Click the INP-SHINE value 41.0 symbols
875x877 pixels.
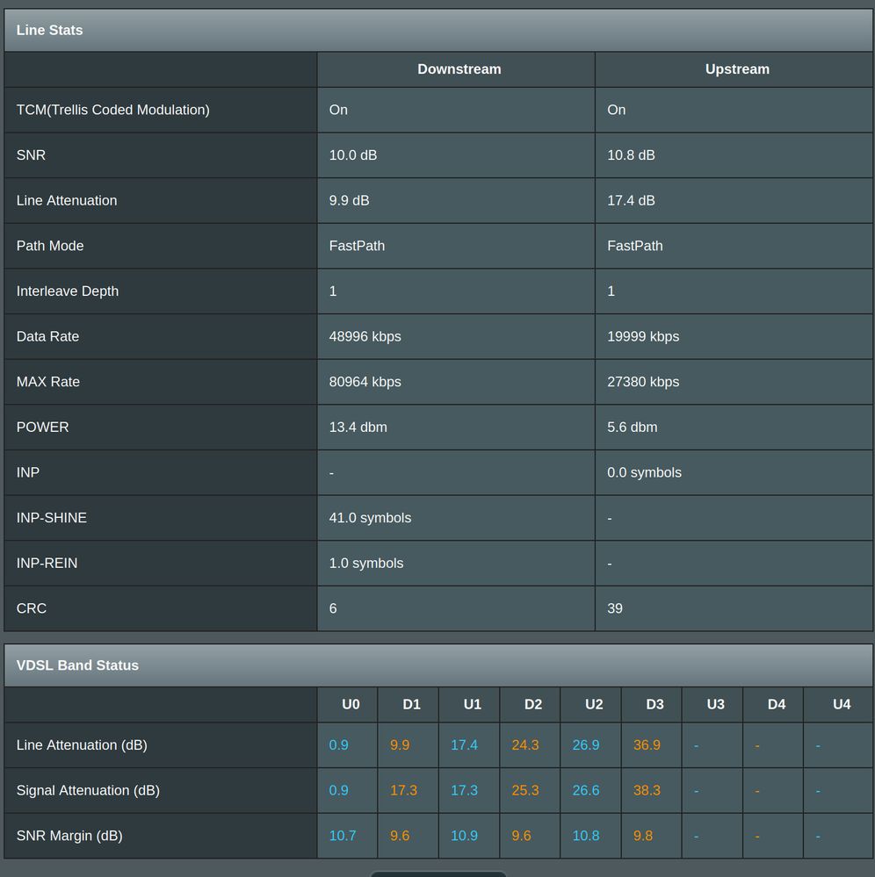(370, 518)
